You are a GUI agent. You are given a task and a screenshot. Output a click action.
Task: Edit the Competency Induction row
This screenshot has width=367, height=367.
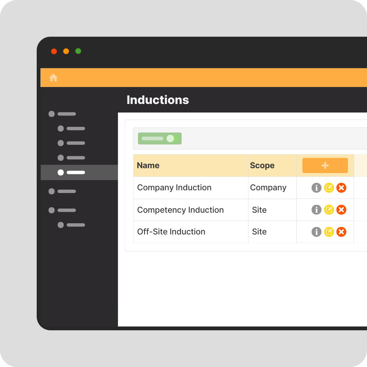pos(329,210)
